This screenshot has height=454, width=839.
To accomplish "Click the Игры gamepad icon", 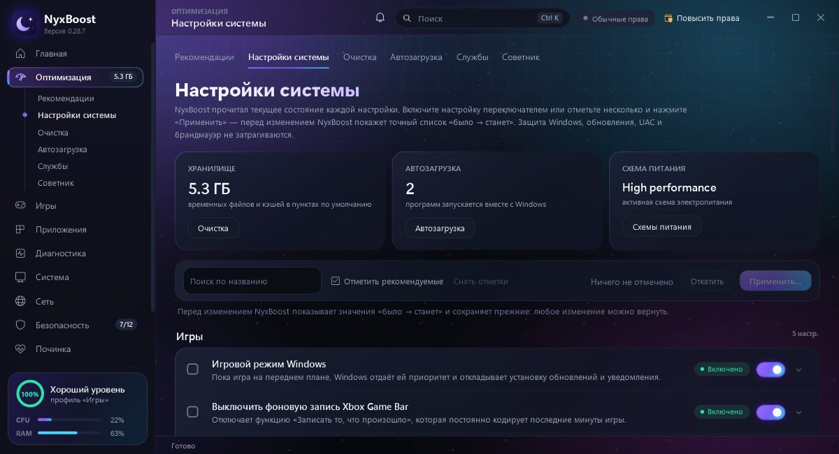I will [x=21, y=206].
